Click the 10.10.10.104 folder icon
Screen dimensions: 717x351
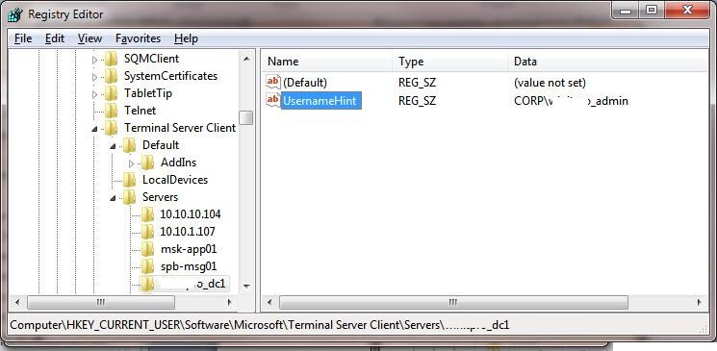(x=147, y=213)
